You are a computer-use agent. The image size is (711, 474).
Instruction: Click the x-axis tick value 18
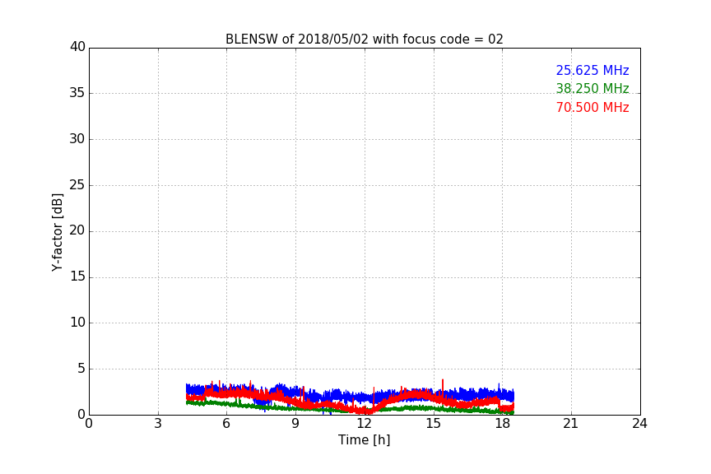coord(502,424)
